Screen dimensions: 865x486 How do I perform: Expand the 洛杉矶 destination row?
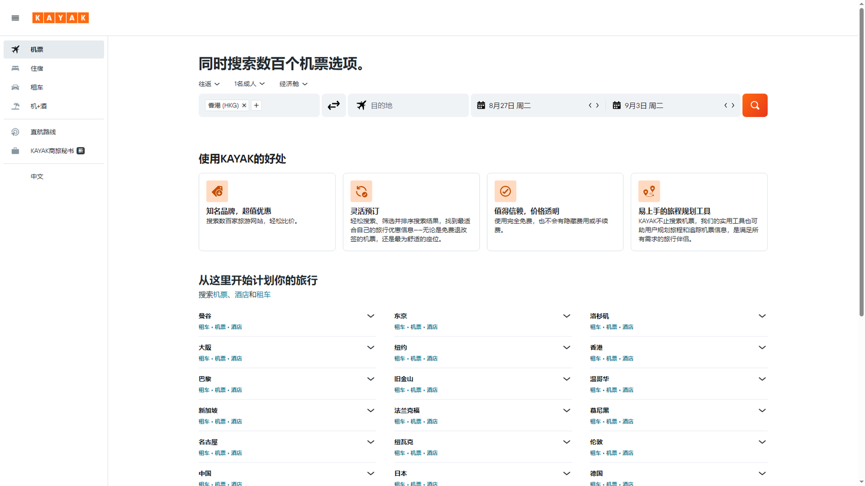coord(762,316)
